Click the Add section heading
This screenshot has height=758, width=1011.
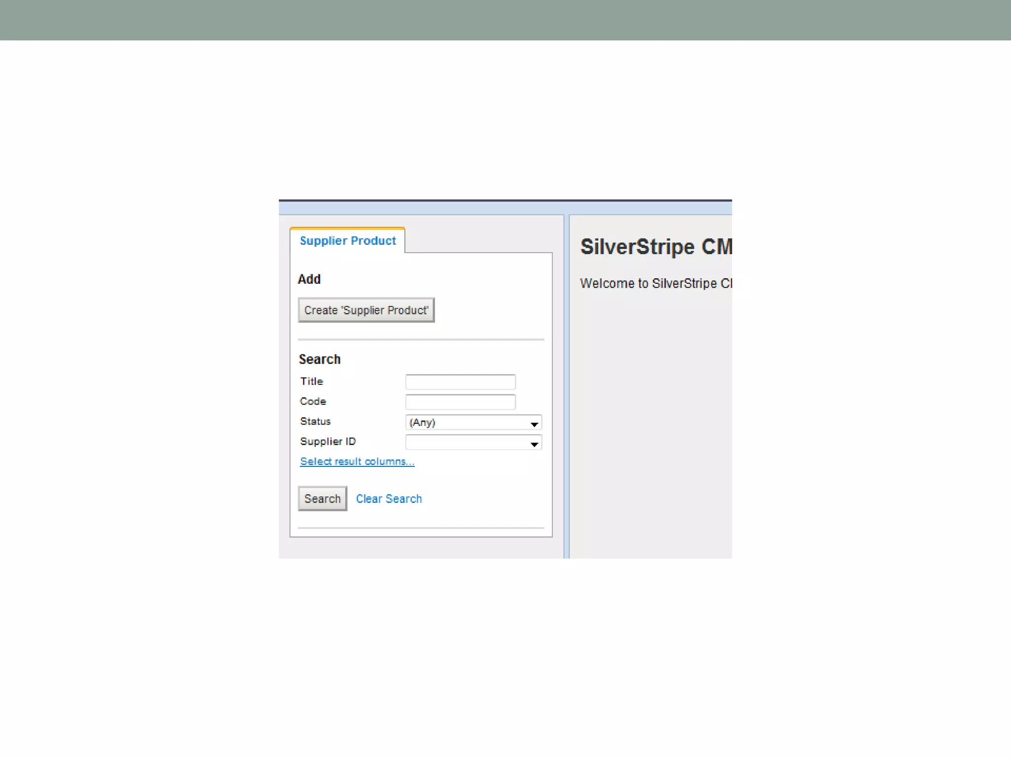click(x=310, y=279)
